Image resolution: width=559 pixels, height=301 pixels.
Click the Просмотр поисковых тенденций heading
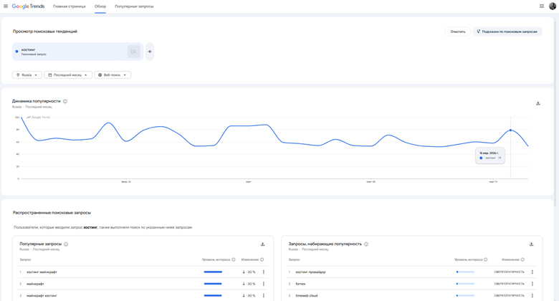click(x=45, y=32)
